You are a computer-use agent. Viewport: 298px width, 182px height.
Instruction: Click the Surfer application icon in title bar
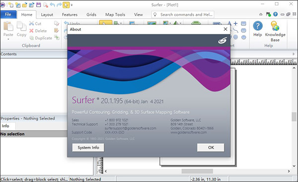click(2, 5)
